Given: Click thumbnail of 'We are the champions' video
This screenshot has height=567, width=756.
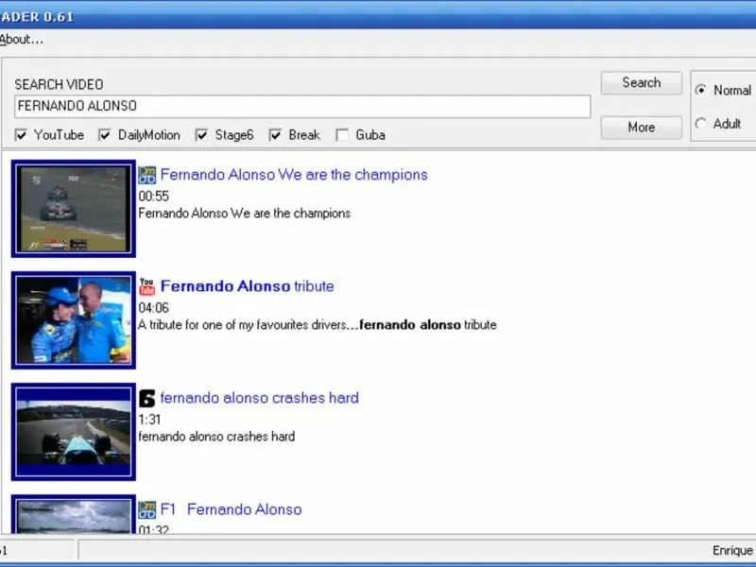Looking at the screenshot, I should coord(74,209).
